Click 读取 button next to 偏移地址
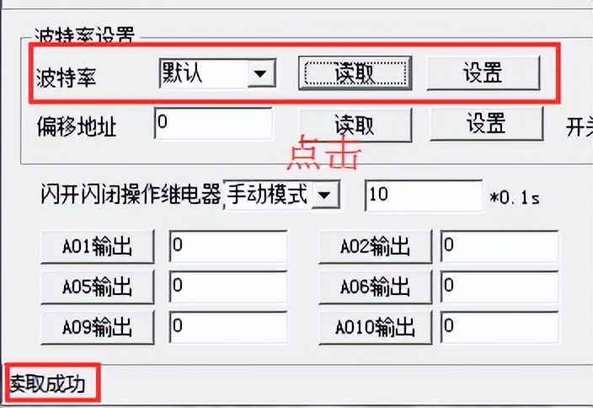Viewport: 593px width, 408px height. 355,125
